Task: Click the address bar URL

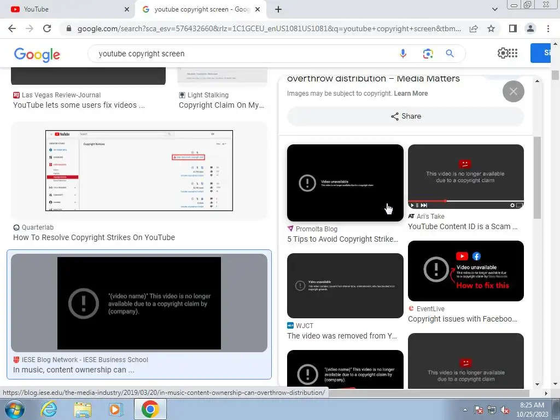Action: pyautogui.click(x=269, y=28)
